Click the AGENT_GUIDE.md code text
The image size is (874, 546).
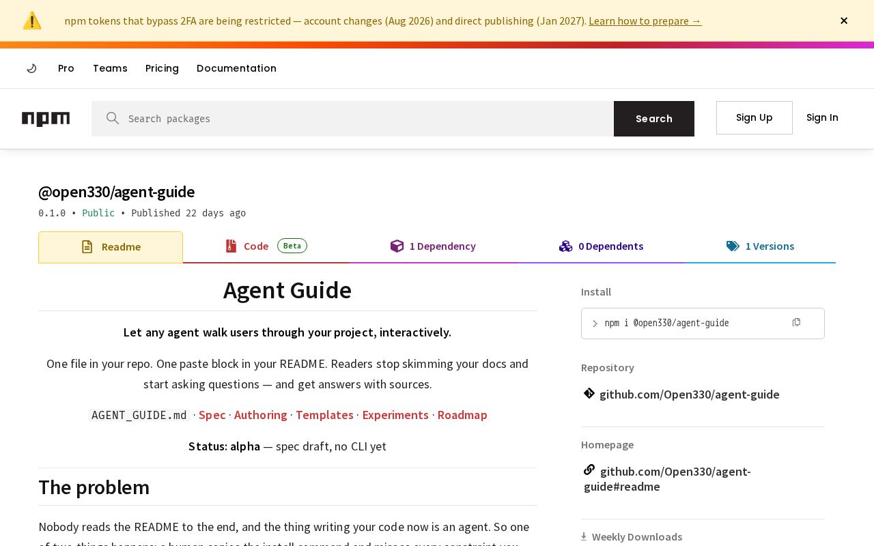tap(139, 415)
